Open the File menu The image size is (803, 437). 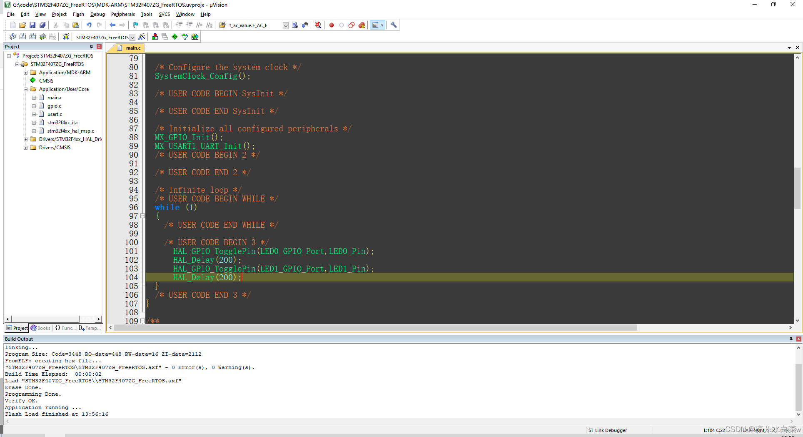click(x=11, y=14)
